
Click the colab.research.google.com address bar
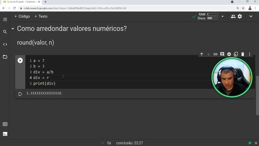pyautogui.click(x=75, y=8)
